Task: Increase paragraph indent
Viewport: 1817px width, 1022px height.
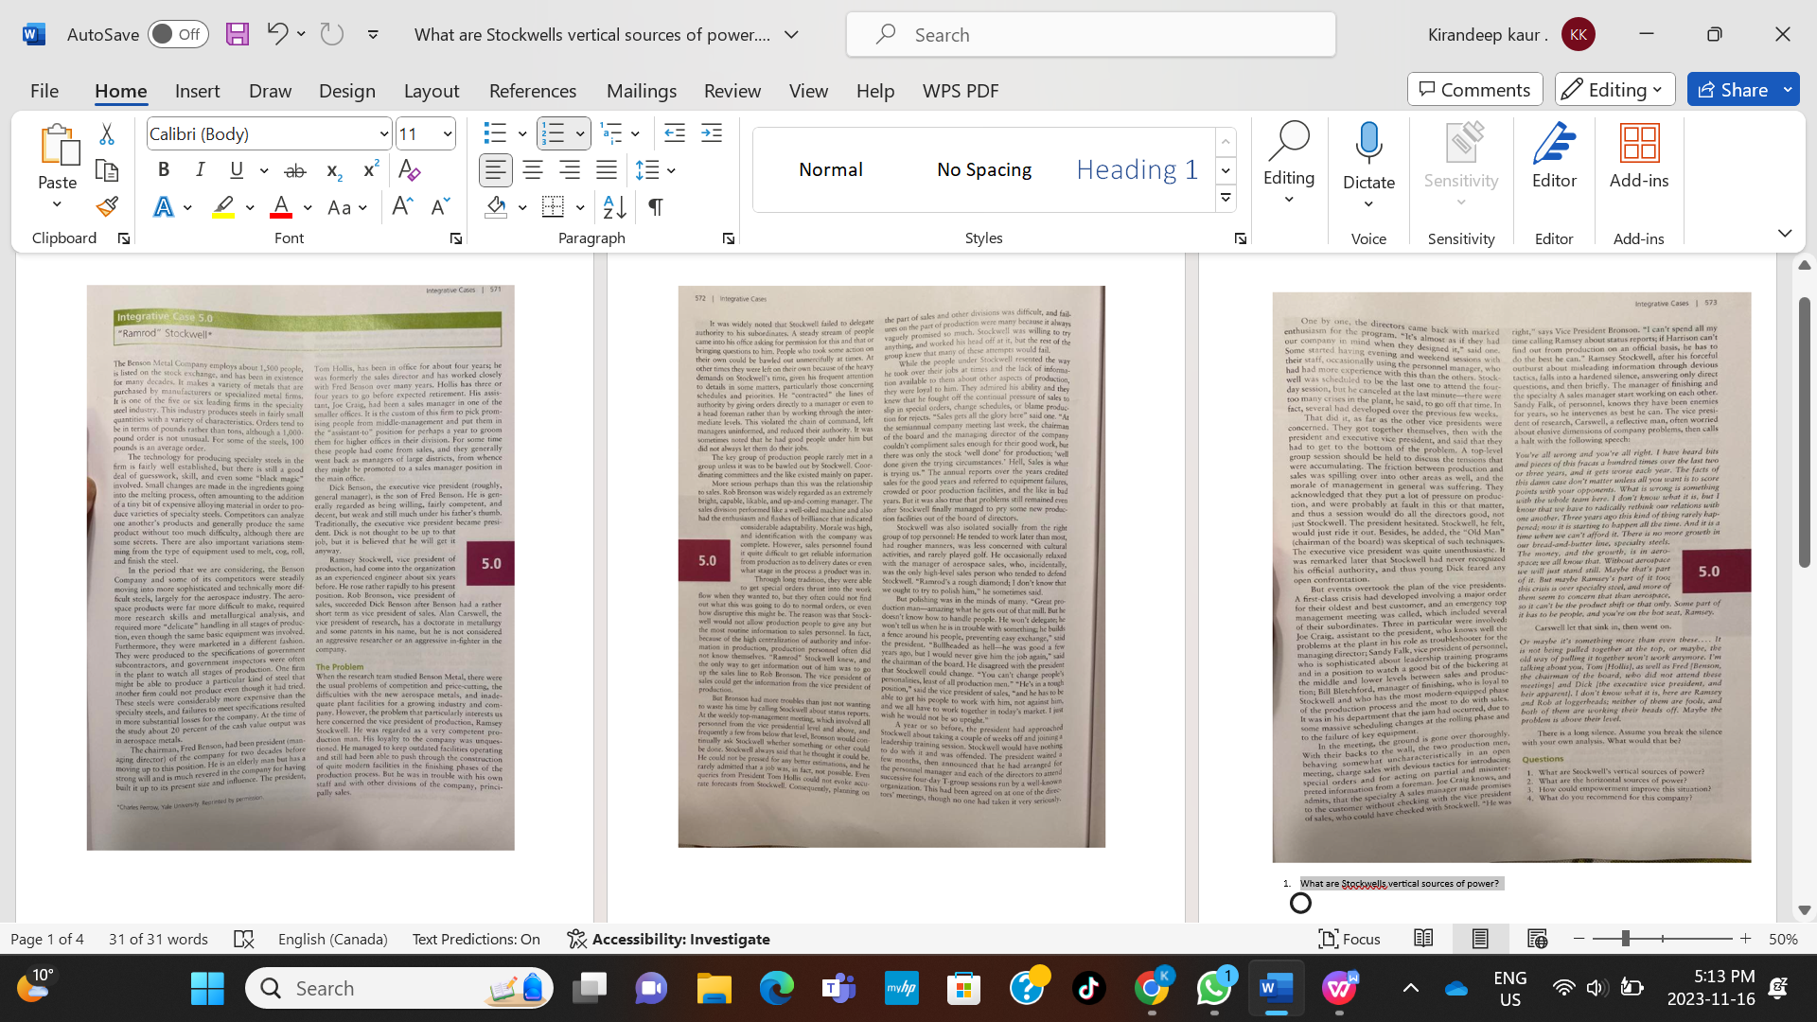Action: click(711, 133)
